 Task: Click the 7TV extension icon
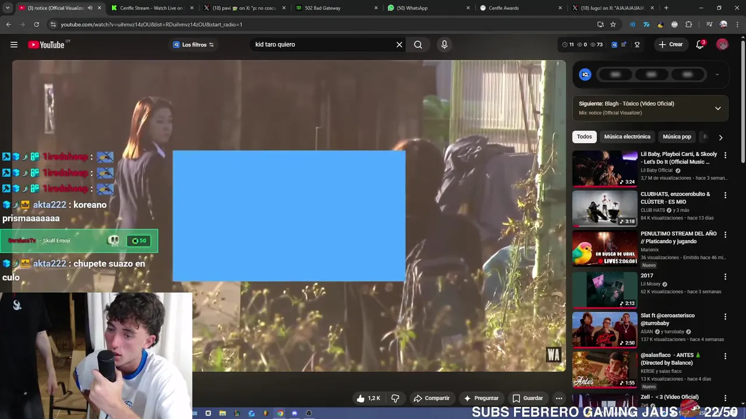tap(646, 24)
